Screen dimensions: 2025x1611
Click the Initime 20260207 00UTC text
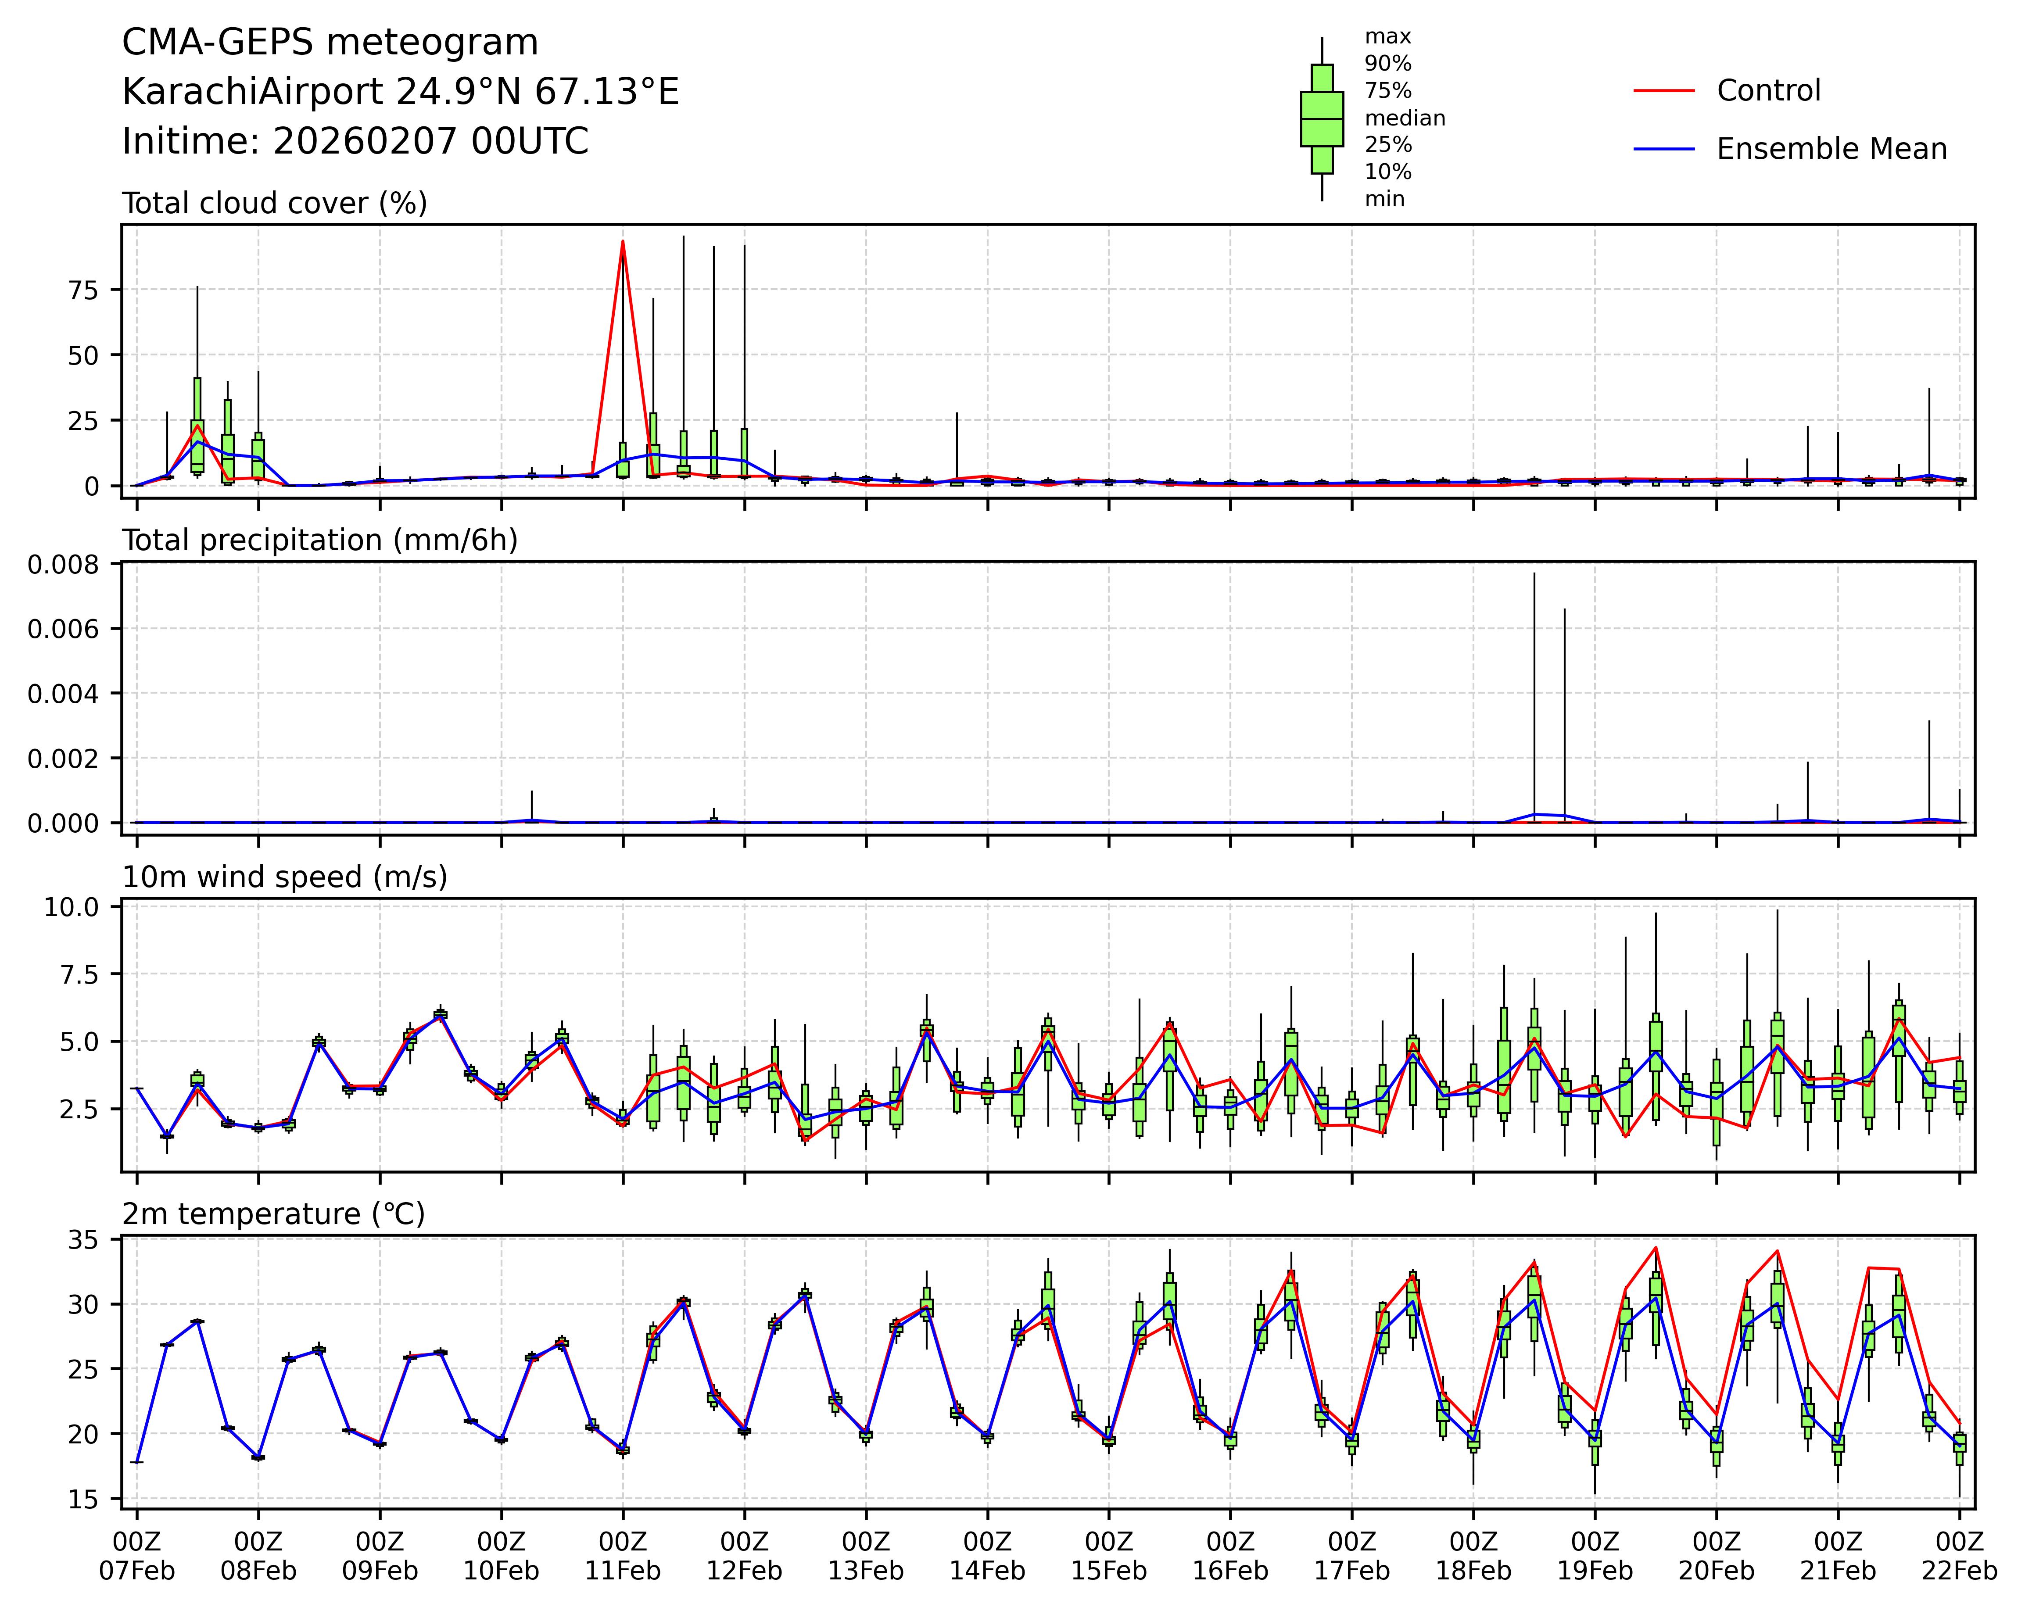click(x=355, y=142)
